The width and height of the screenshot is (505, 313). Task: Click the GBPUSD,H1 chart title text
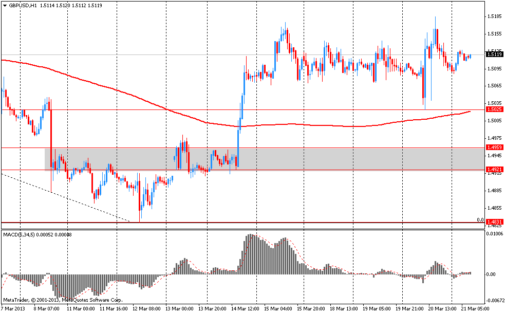[x=23, y=6]
